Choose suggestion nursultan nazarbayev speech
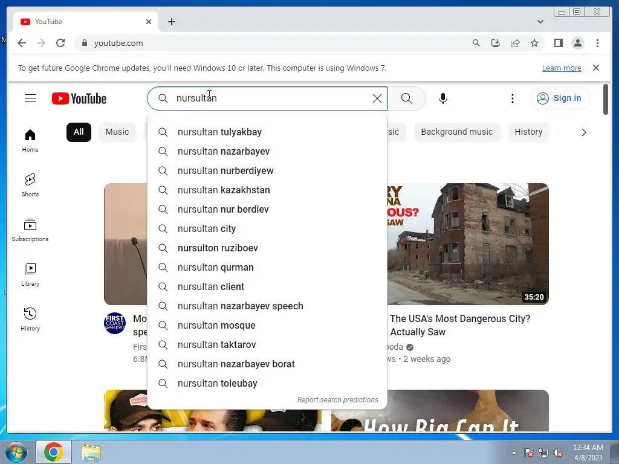 point(267,306)
